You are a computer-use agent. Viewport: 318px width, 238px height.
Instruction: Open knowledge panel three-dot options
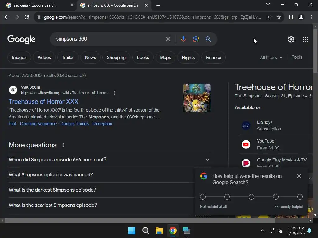click(x=310, y=96)
